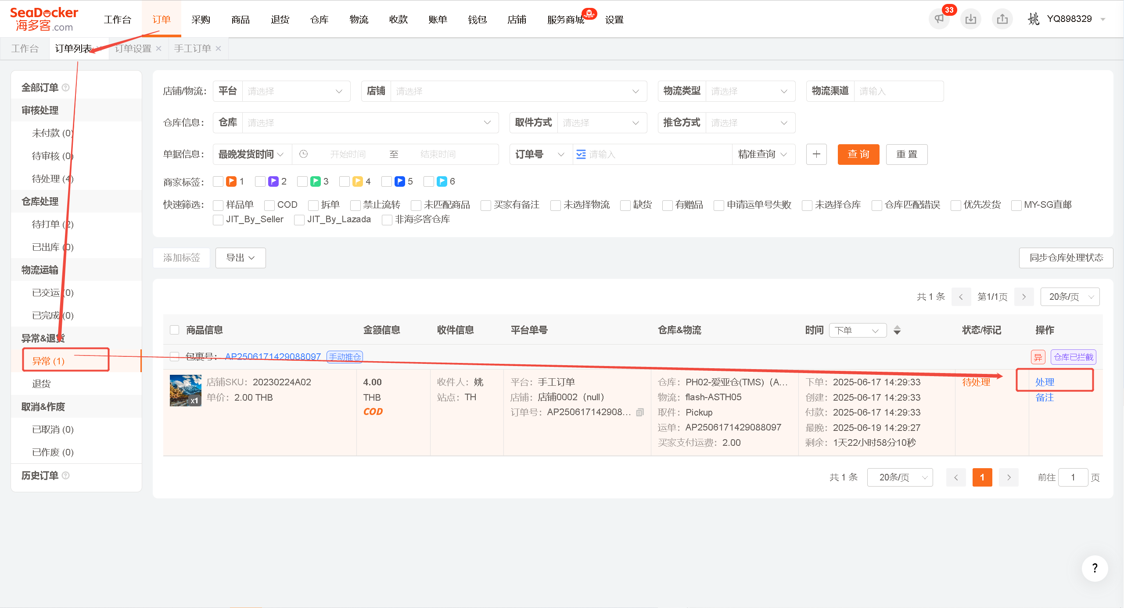The width and height of the screenshot is (1124, 608).
Task: Check the COD quick filter
Action: [x=269, y=205]
